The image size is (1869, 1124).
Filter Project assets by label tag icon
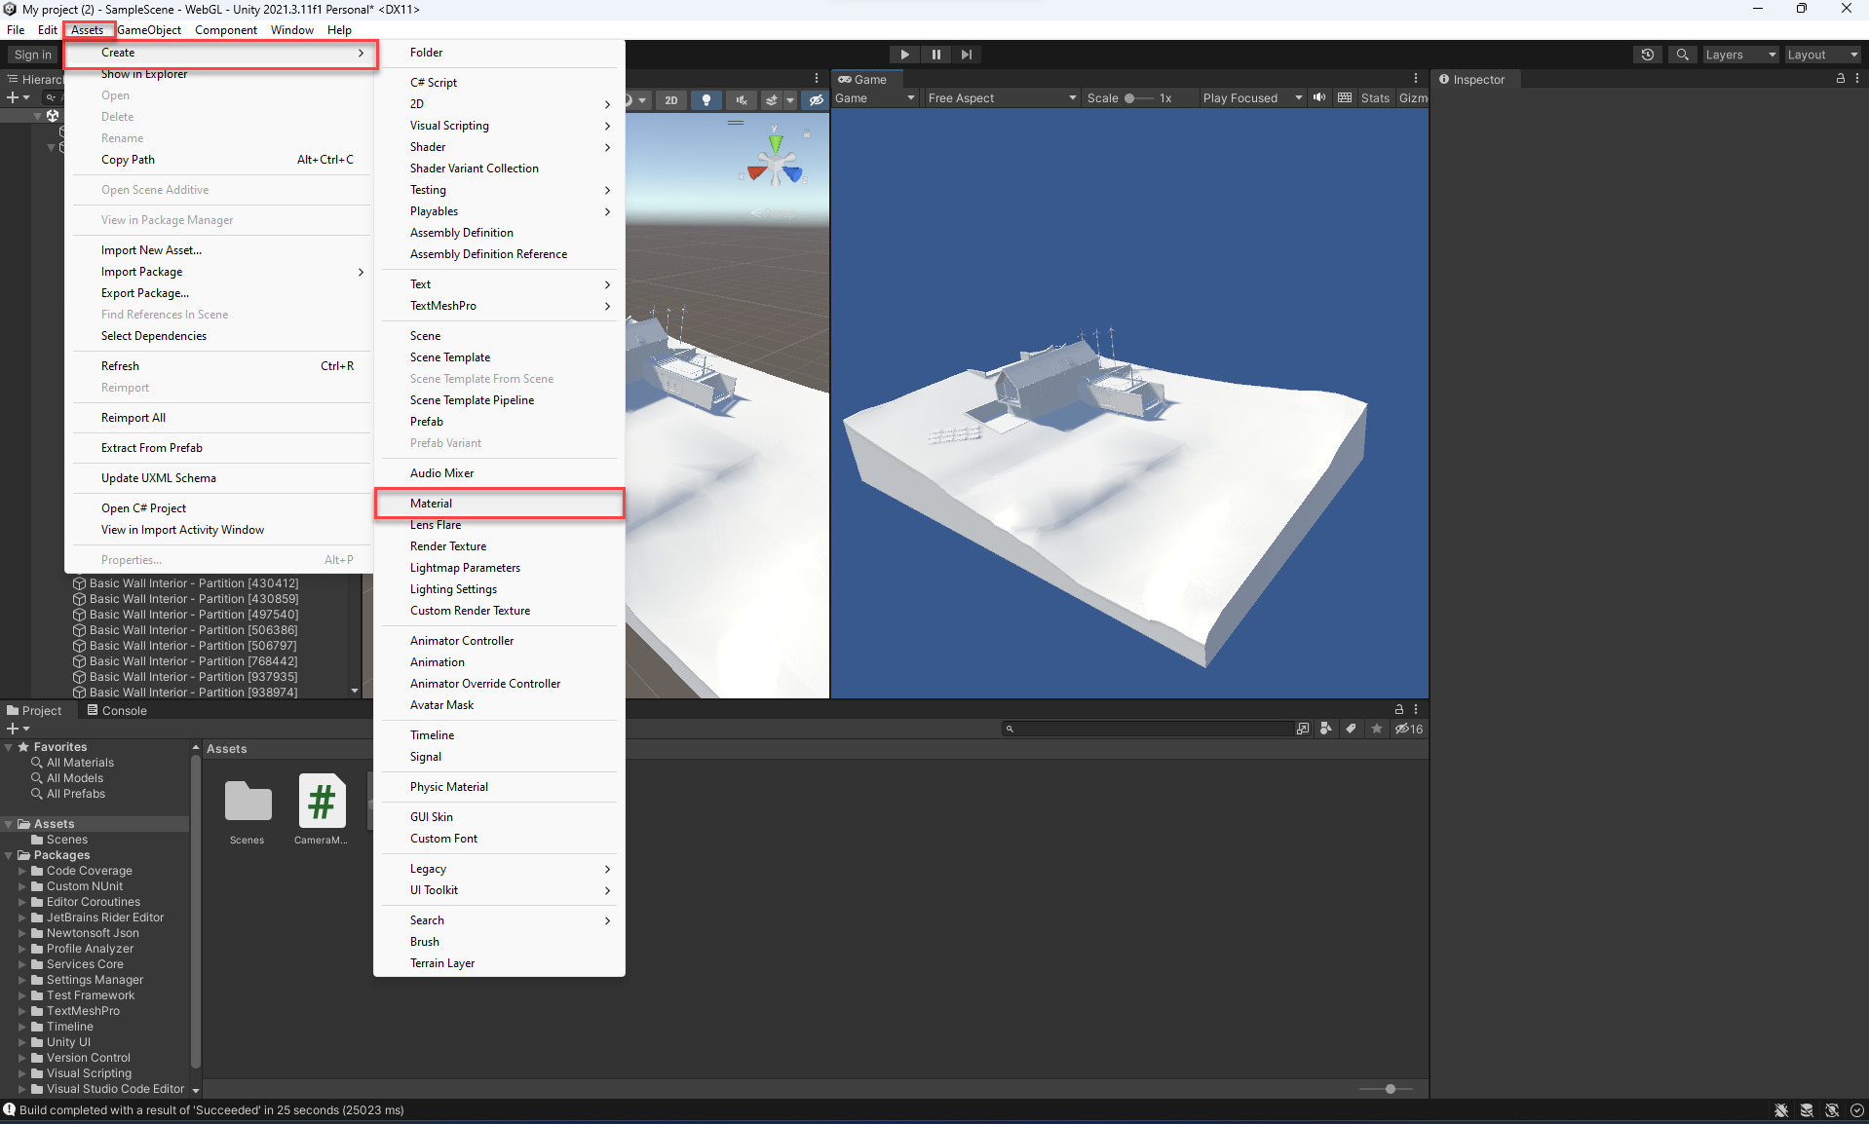point(1351,729)
